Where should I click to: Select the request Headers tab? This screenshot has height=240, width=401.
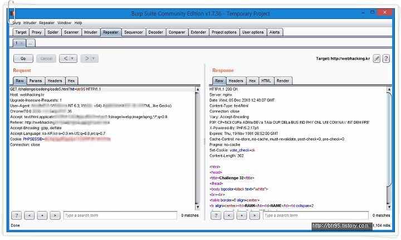coord(55,81)
